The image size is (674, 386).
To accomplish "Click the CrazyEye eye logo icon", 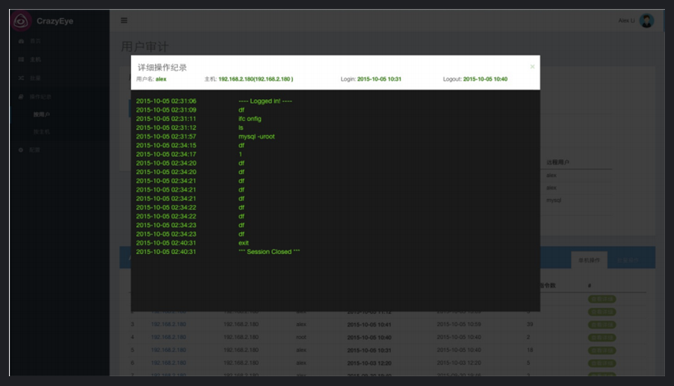I will coord(21,21).
